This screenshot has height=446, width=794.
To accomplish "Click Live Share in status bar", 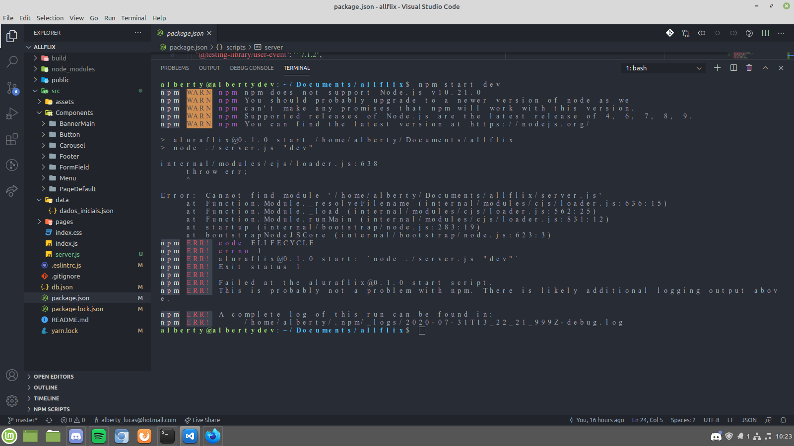I will [x=202, y=420].
